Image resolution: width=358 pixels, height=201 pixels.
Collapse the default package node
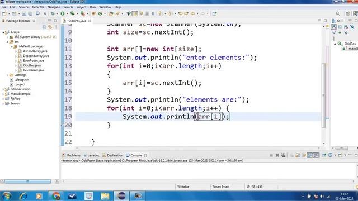click(x=12, y=46)
